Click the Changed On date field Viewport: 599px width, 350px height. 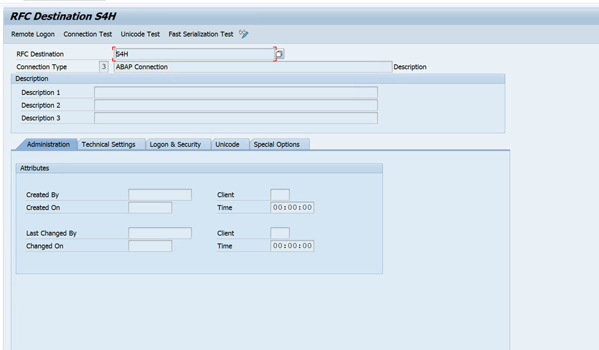point(150,246)
